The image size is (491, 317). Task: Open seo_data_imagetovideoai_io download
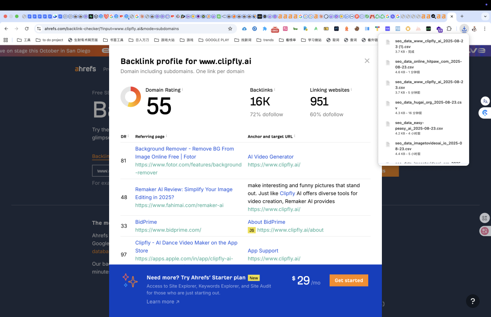pyautogui.click(x=424, y=149)
